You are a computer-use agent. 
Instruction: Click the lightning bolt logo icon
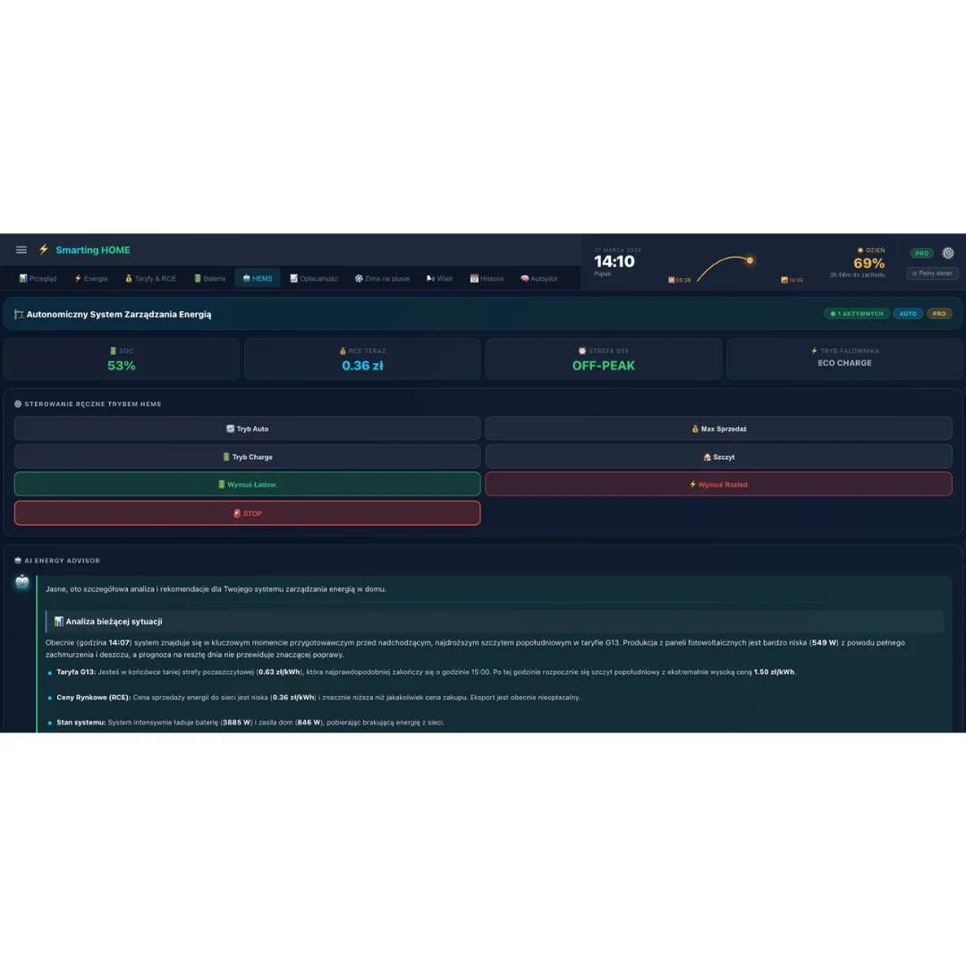tap(44, 250)
